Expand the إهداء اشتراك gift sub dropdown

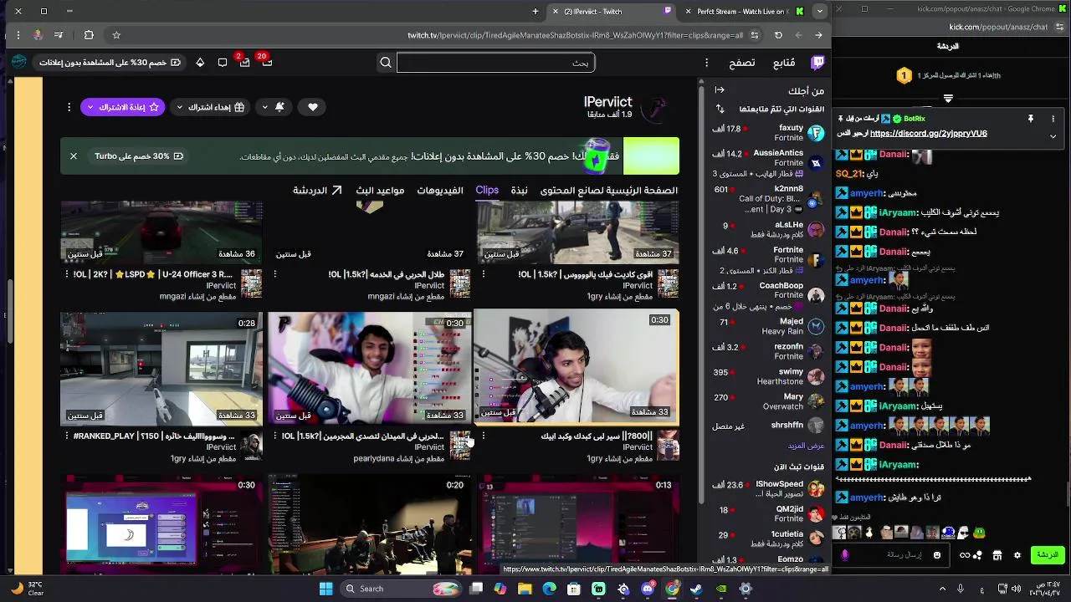179,107
